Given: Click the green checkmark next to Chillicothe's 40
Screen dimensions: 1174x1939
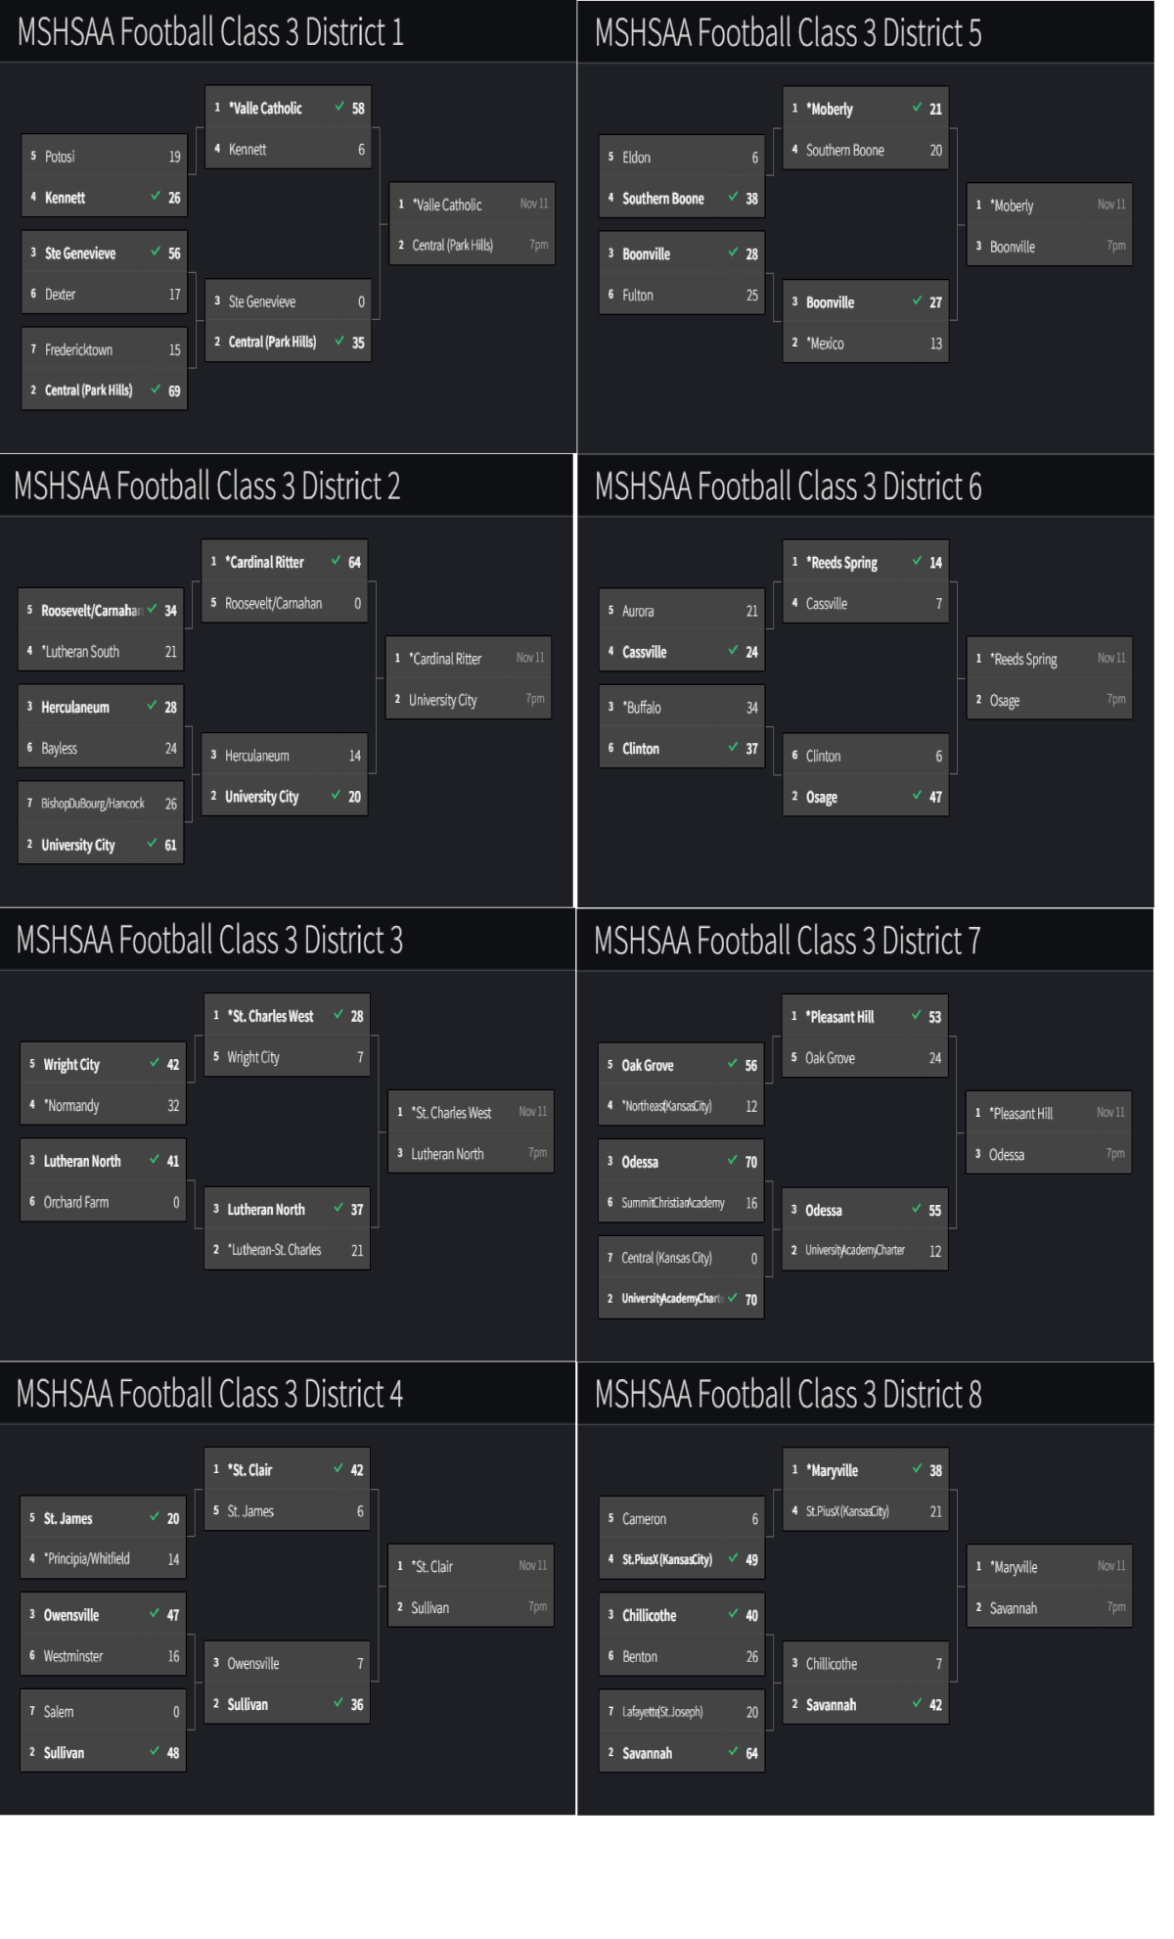Looking at the screenshot, I should [733, 1613].
